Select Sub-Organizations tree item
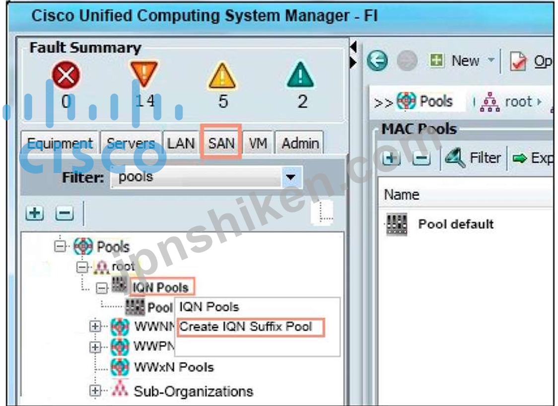Viewport: 558px width, 406px height. point(193,391)
